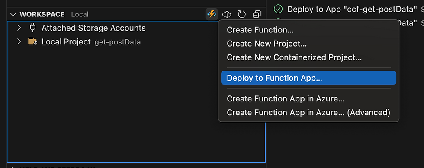Click the Local Project folder icon
Viewport: 424px width, 168px height.
coord(32,42)
